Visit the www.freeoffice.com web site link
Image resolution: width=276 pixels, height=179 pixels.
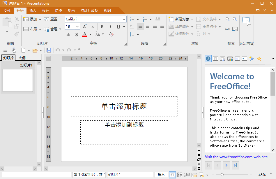click(x=236, y=157)
